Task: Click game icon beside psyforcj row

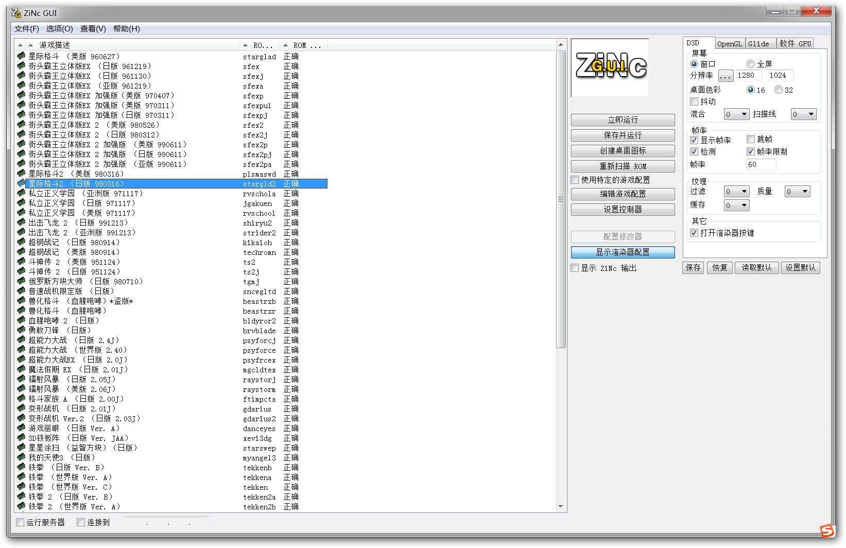Action: pyautogui.click(x=21, y=340)
